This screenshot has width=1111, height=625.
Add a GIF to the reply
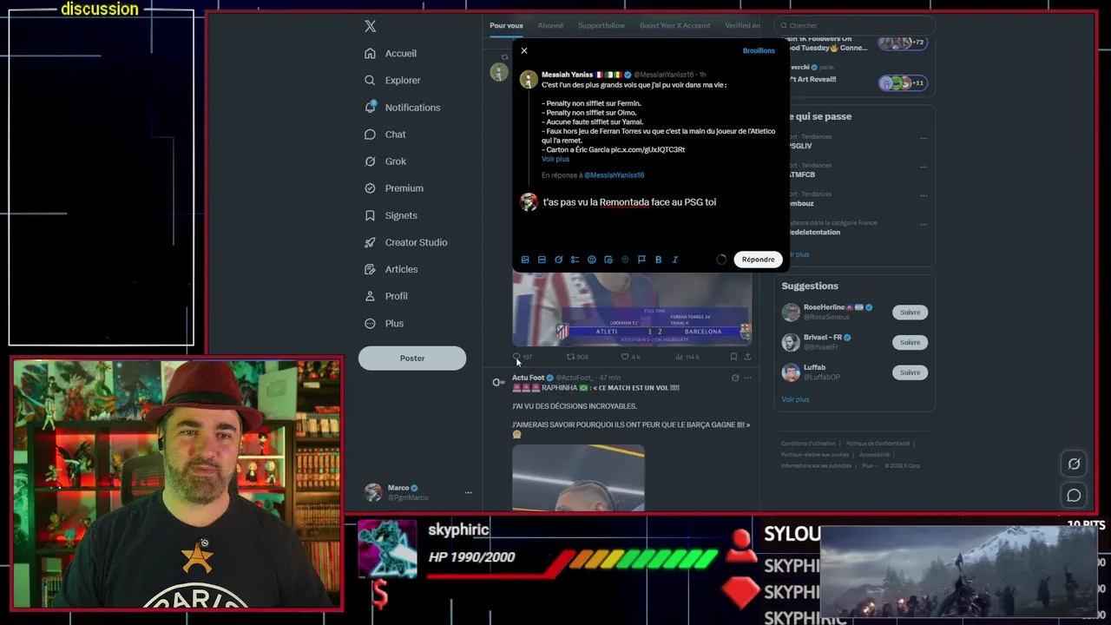click(x=542, y=260)
